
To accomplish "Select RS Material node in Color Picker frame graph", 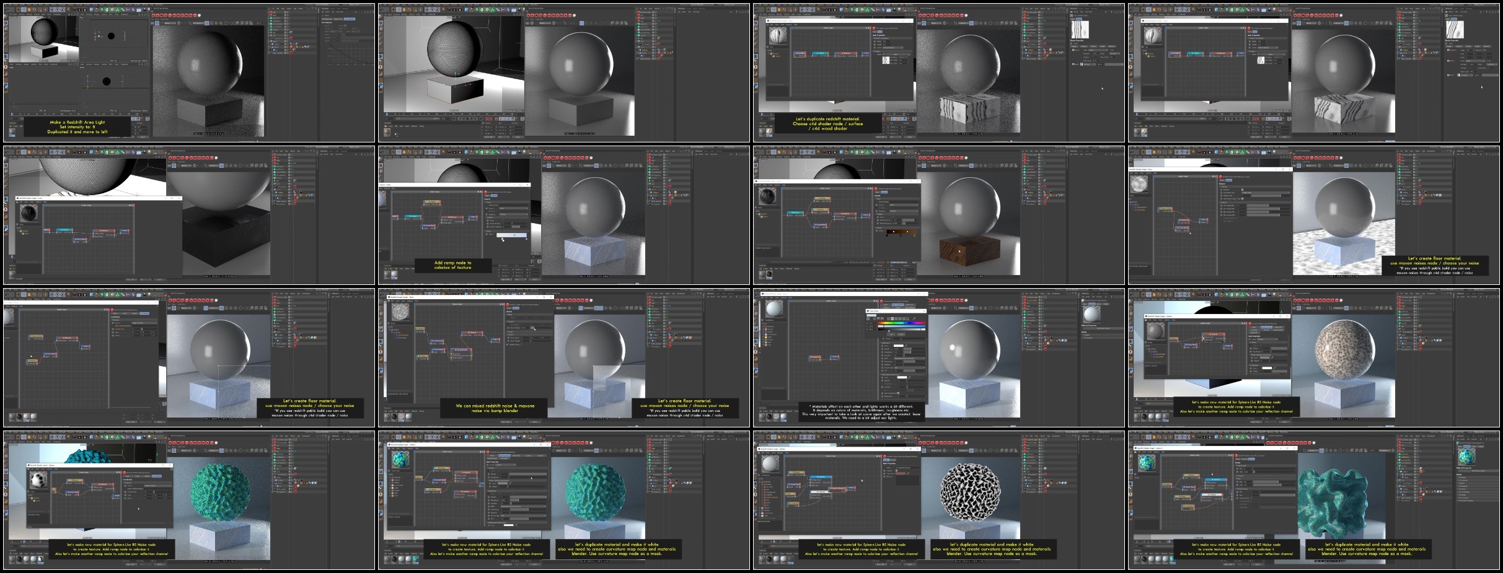I will [x=815, y=358].
